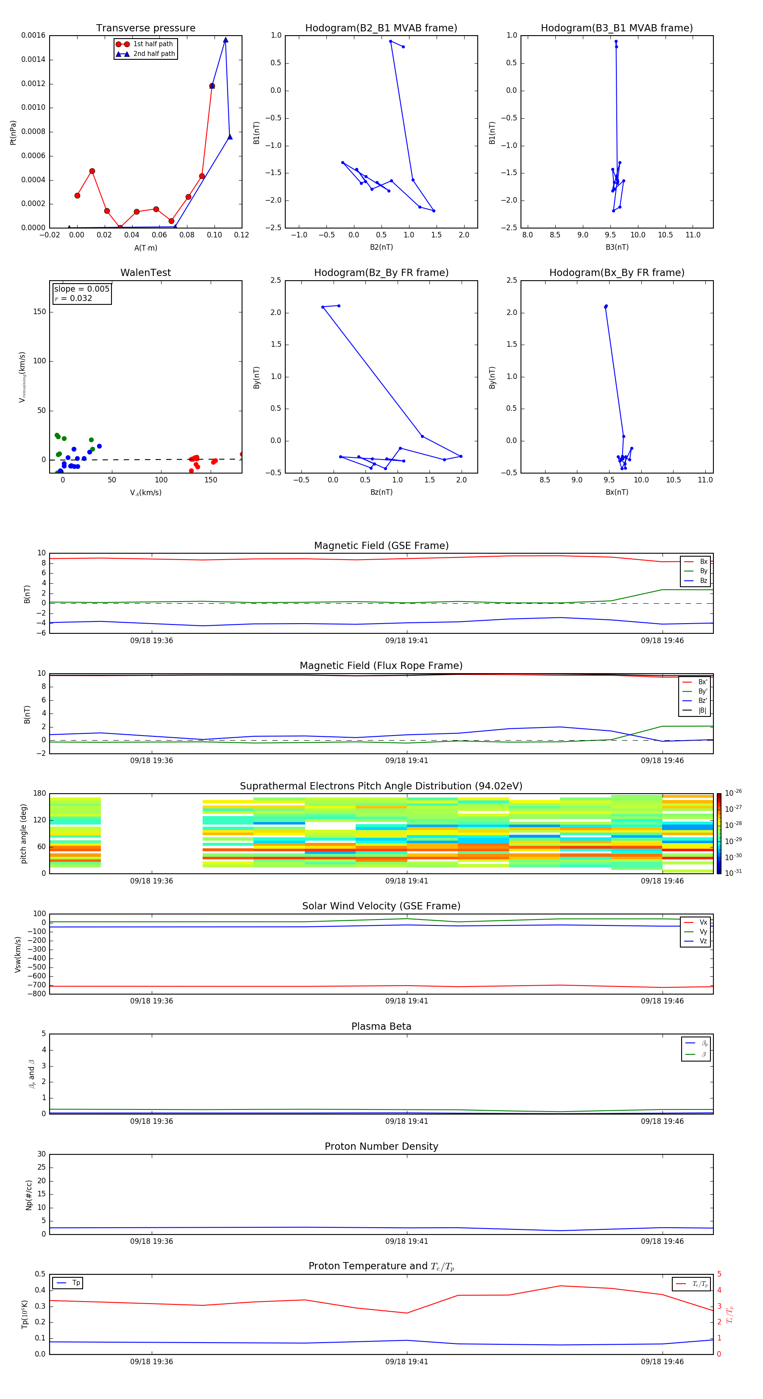The image size is (763, 1399).
Task: Click the 'Proton Temperature and Te/Tp' title
Action: [381, 1266]
